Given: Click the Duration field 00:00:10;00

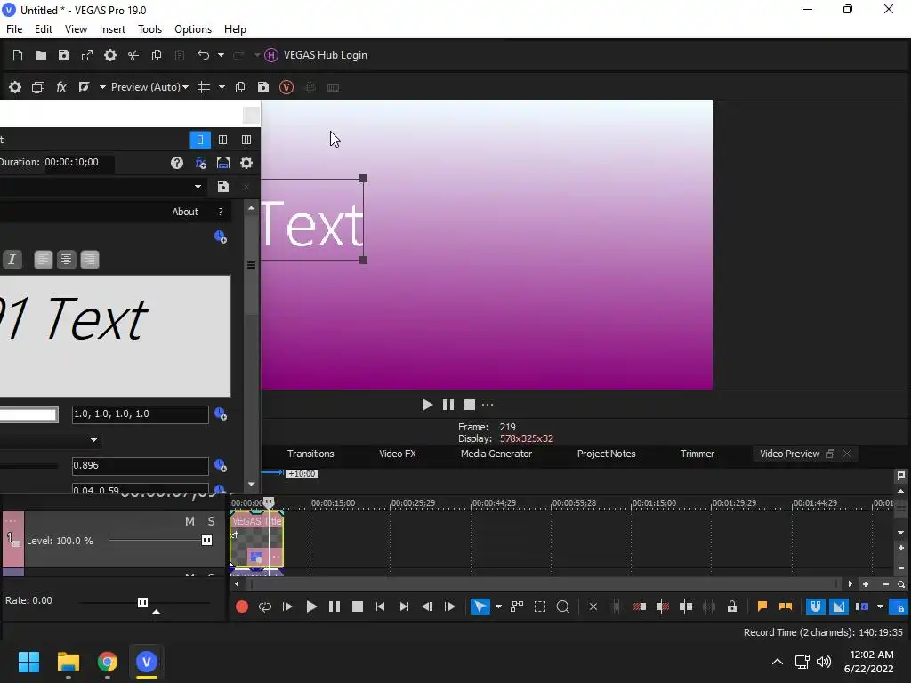Looking at the screenshot, I should (x=78, y=163).
